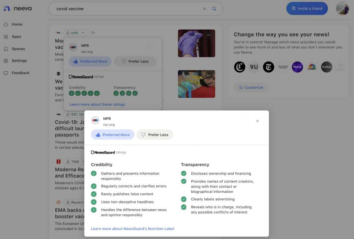Select the Forbes news provider icon
Screen dimensions: 354x239
[x=326, y=67]
